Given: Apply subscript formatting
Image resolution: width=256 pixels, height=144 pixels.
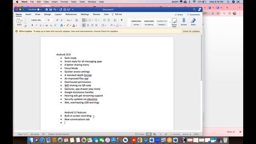Looking at the screenshot, I should pyautogui.click(x=51, y=25).
